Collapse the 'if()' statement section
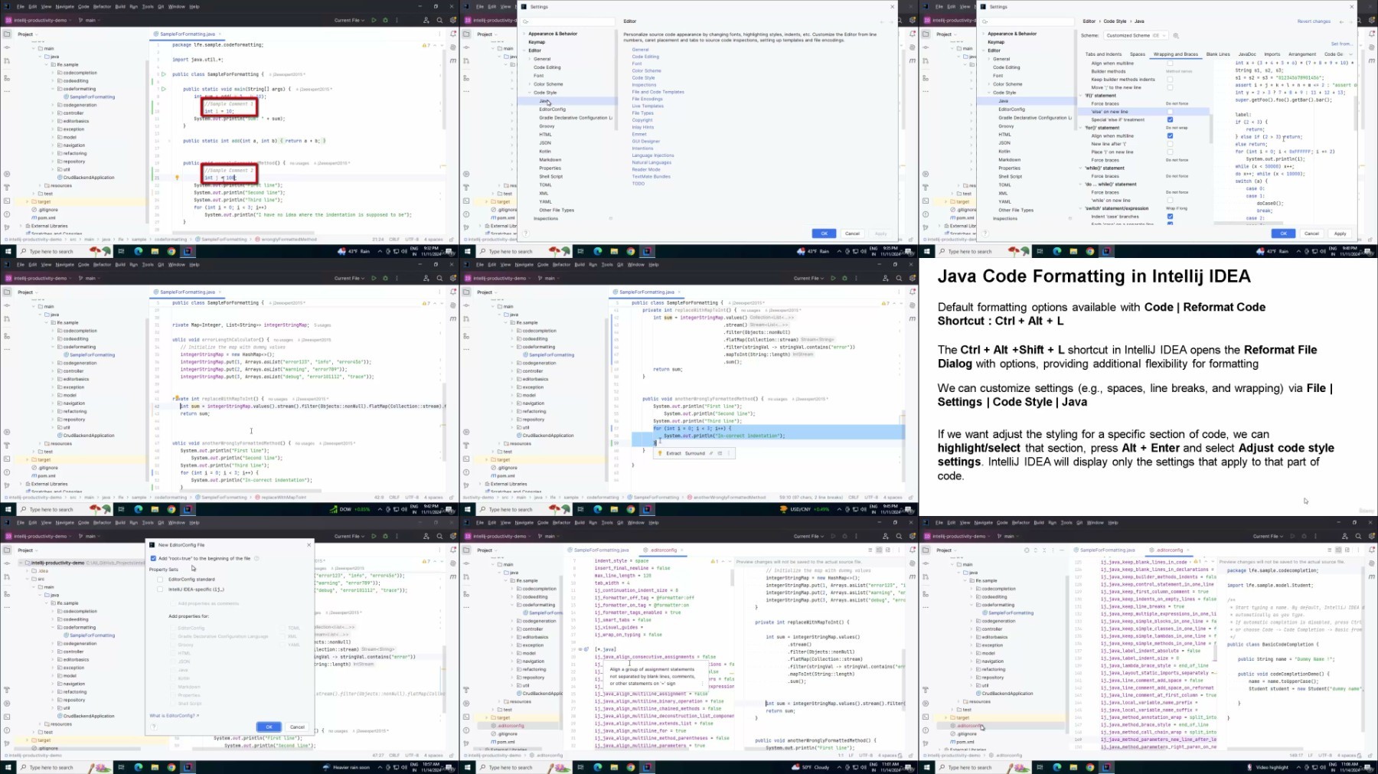Screen dimensions: 1378x774 1081,96
